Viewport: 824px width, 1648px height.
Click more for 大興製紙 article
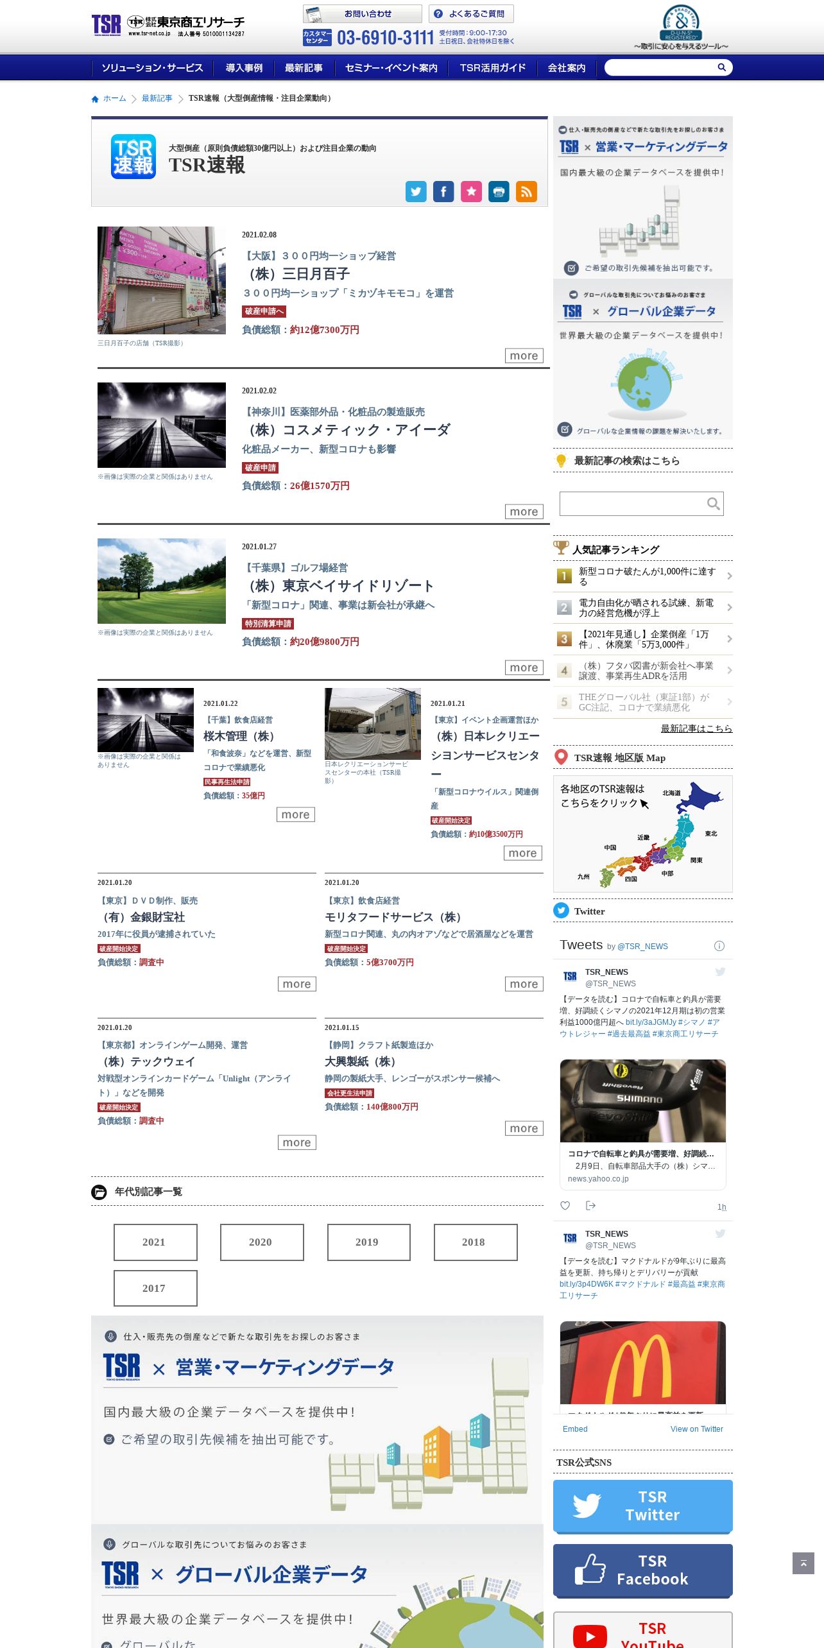pos(524,1128)
